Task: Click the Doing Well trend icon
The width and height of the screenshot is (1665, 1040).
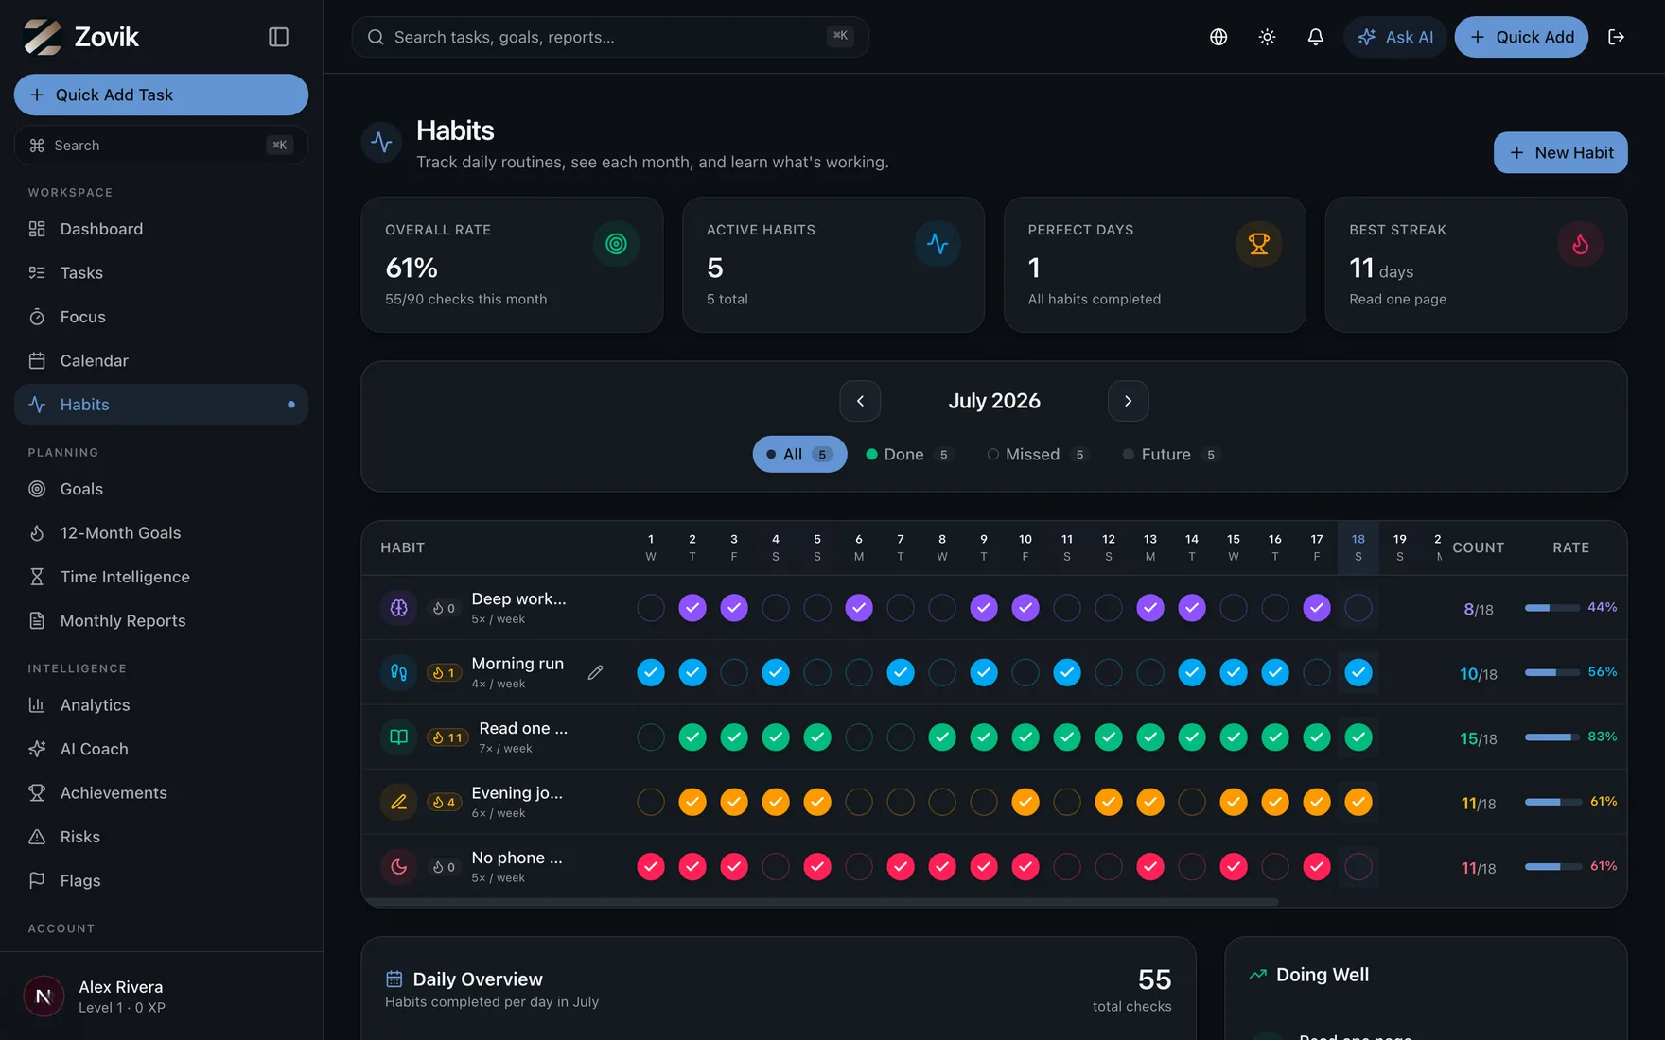Action: pos(1258,975)
